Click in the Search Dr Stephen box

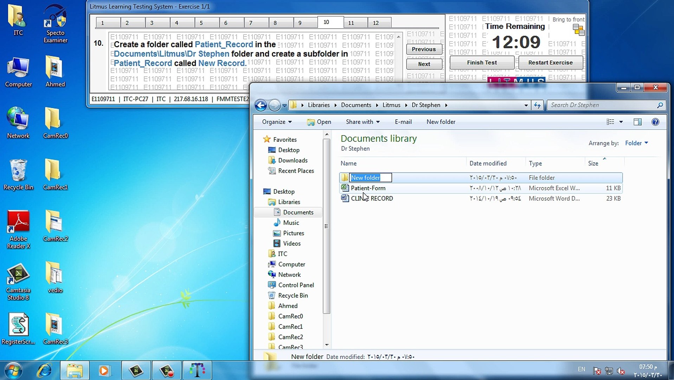coord(602,105)
